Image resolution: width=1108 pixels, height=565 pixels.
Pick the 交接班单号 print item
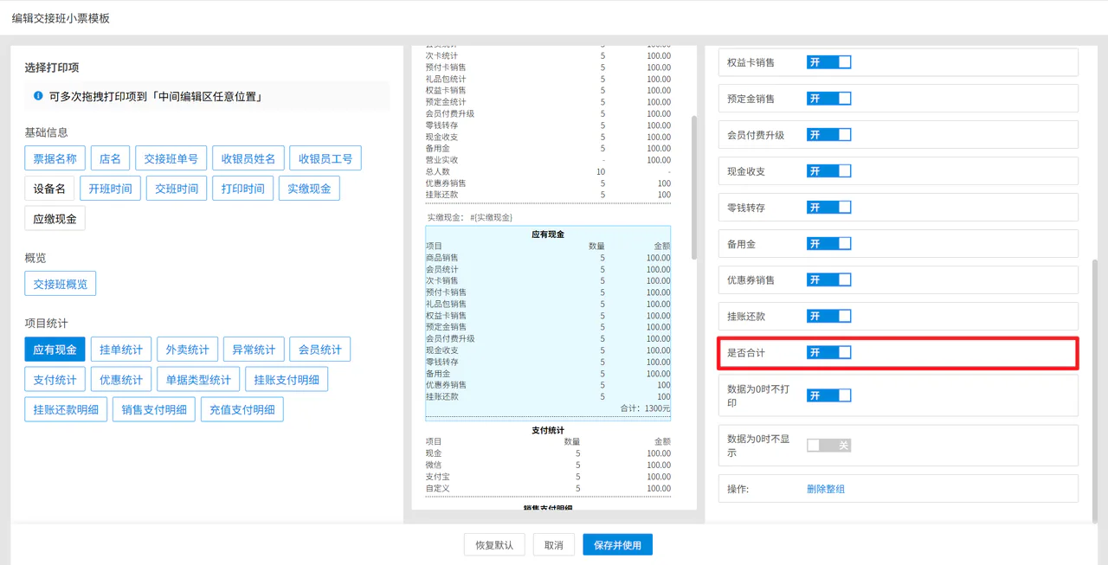click(171, 158)
